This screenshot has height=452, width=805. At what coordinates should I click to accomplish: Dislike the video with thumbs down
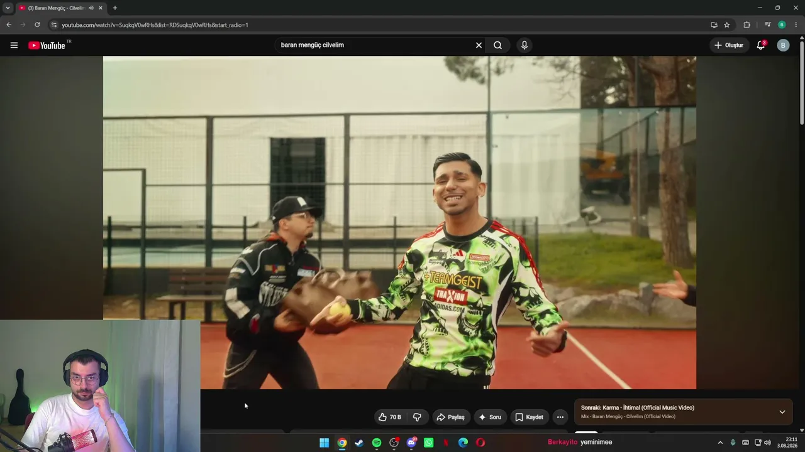417,417
